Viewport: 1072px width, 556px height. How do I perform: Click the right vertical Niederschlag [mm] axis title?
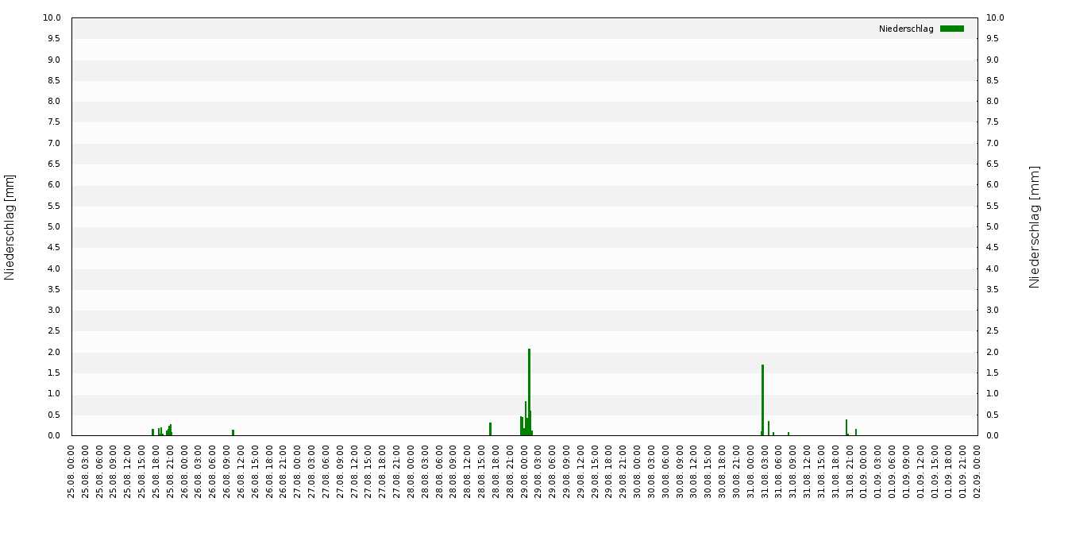1034,227
